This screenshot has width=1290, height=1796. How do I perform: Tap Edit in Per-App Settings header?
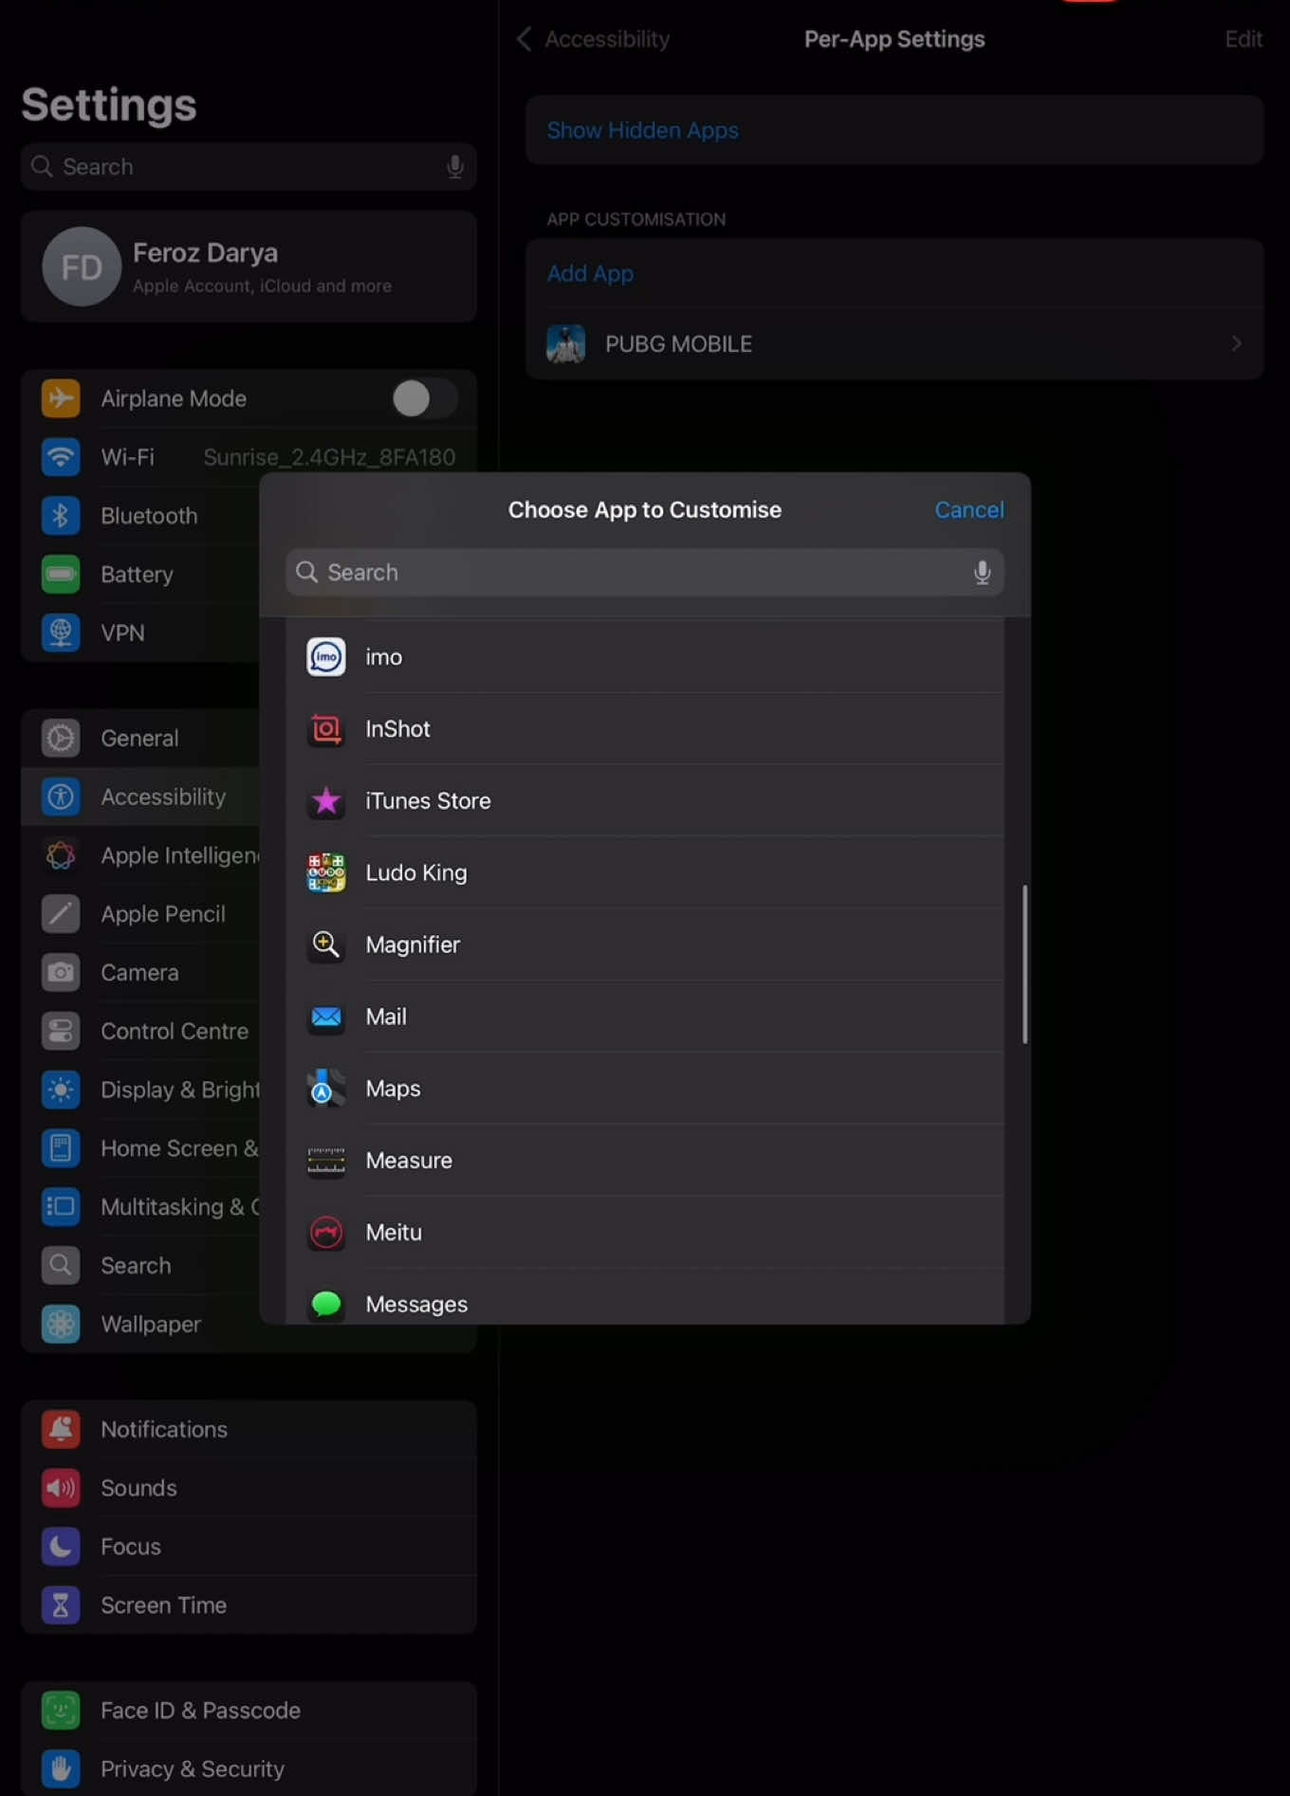pyautogui.click(x=1243, y=39)
